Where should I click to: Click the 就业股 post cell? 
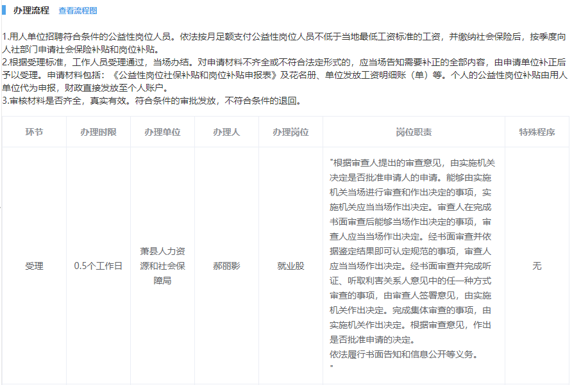290,266
